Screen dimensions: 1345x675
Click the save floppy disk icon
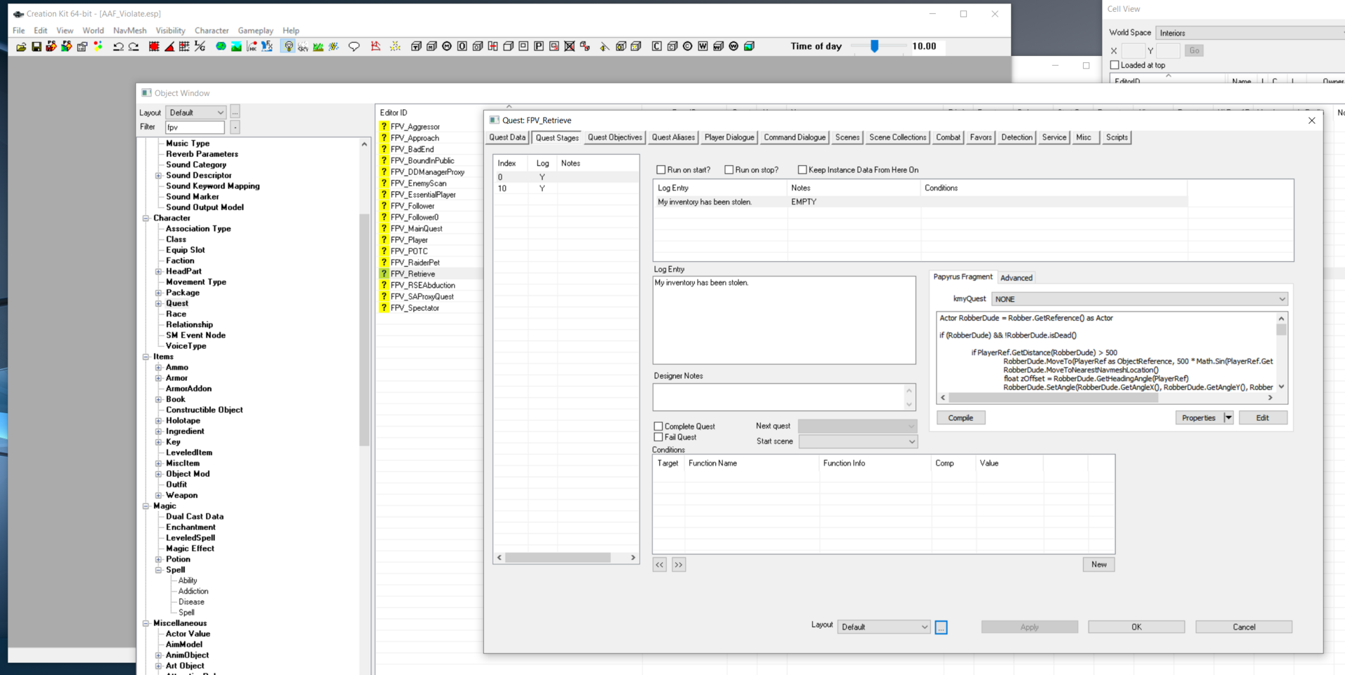point(36,46)
